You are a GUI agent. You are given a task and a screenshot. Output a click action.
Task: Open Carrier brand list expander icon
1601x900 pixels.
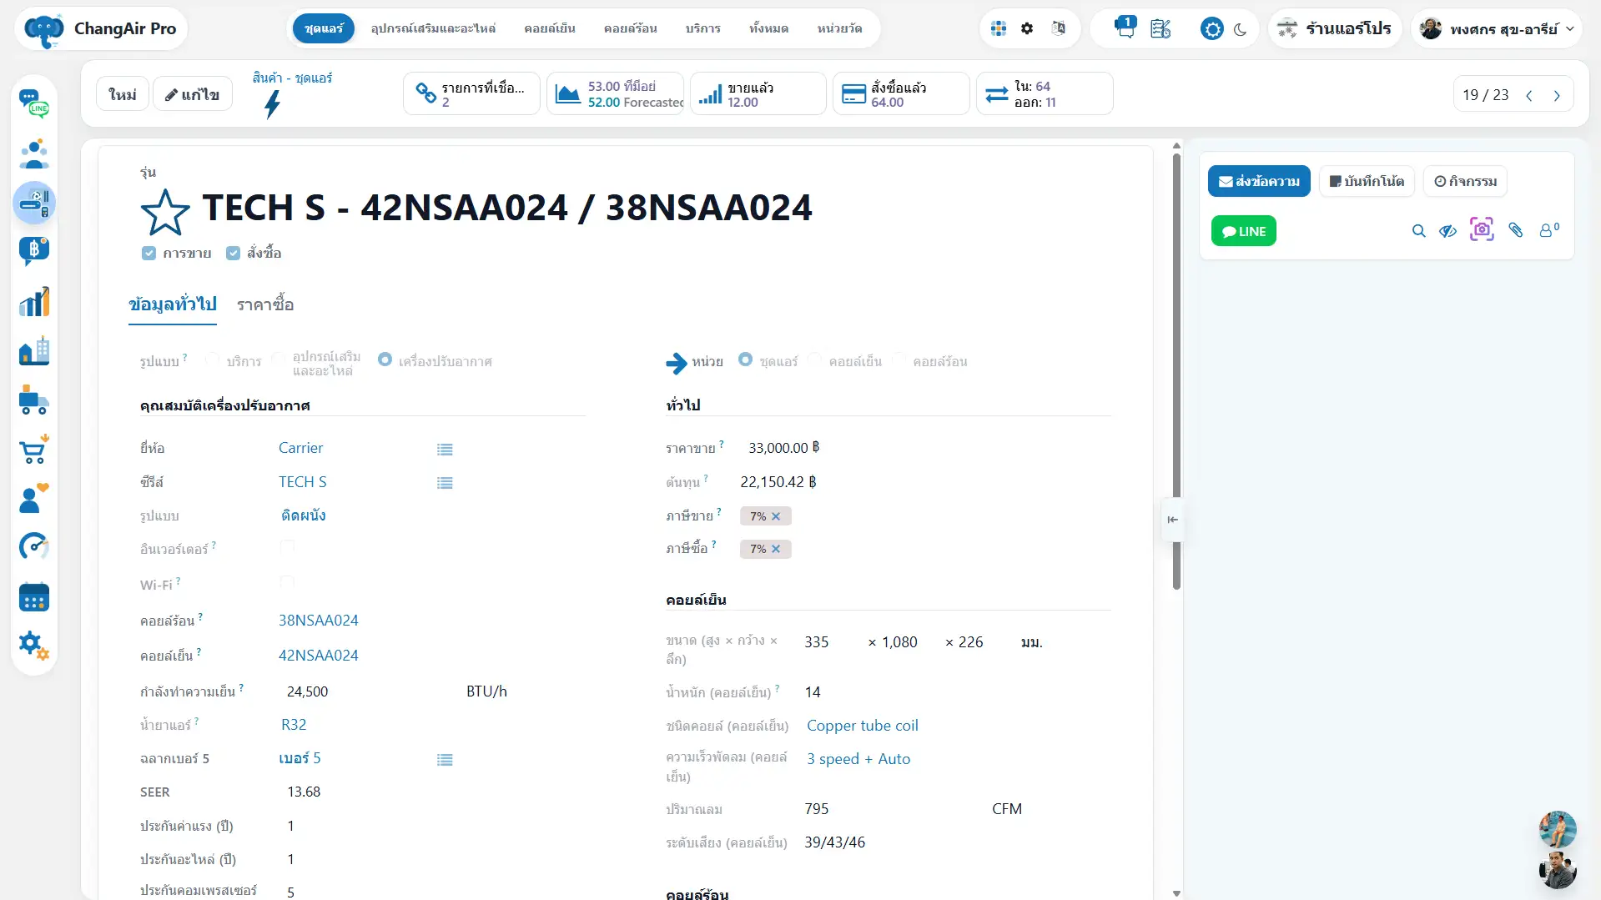(x=445, y=450)
